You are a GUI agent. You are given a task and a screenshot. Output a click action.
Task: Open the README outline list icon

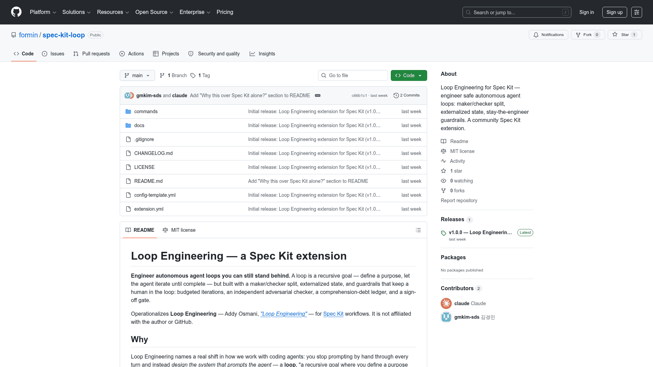click(418, 230)
